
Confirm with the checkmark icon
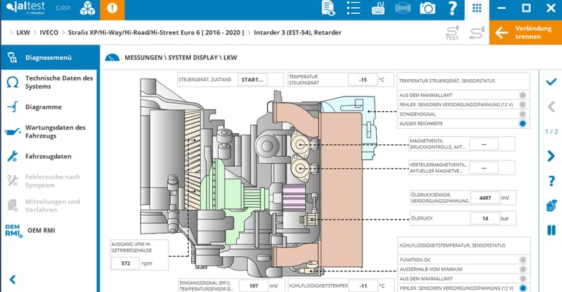coord(551,82)
